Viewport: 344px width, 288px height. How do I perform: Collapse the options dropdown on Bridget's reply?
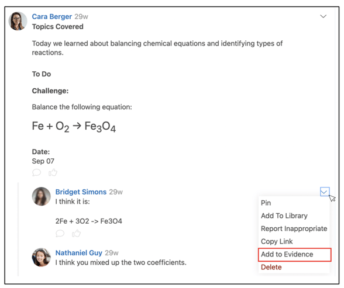325,192
